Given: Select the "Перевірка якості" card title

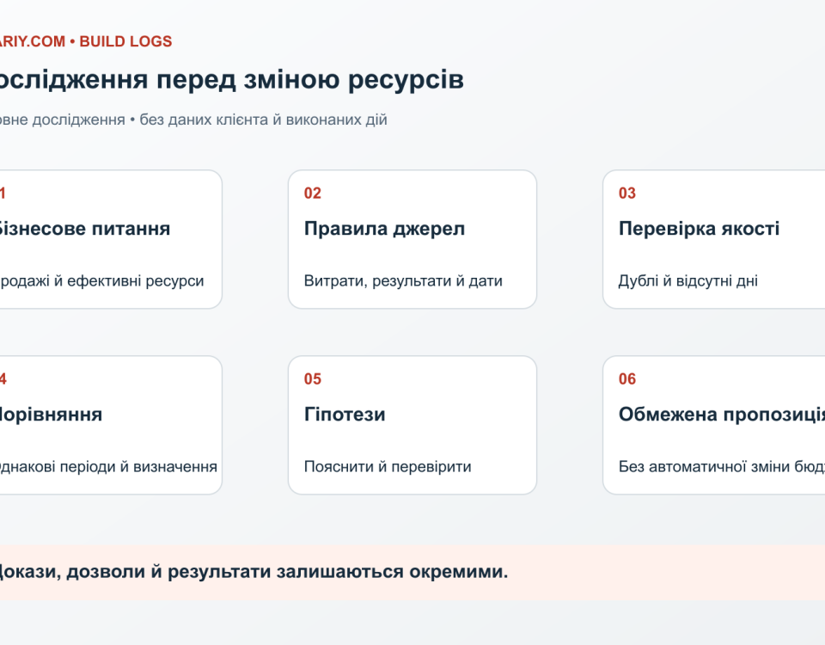Looking at the screenshot, I should (x=700, y=229).
